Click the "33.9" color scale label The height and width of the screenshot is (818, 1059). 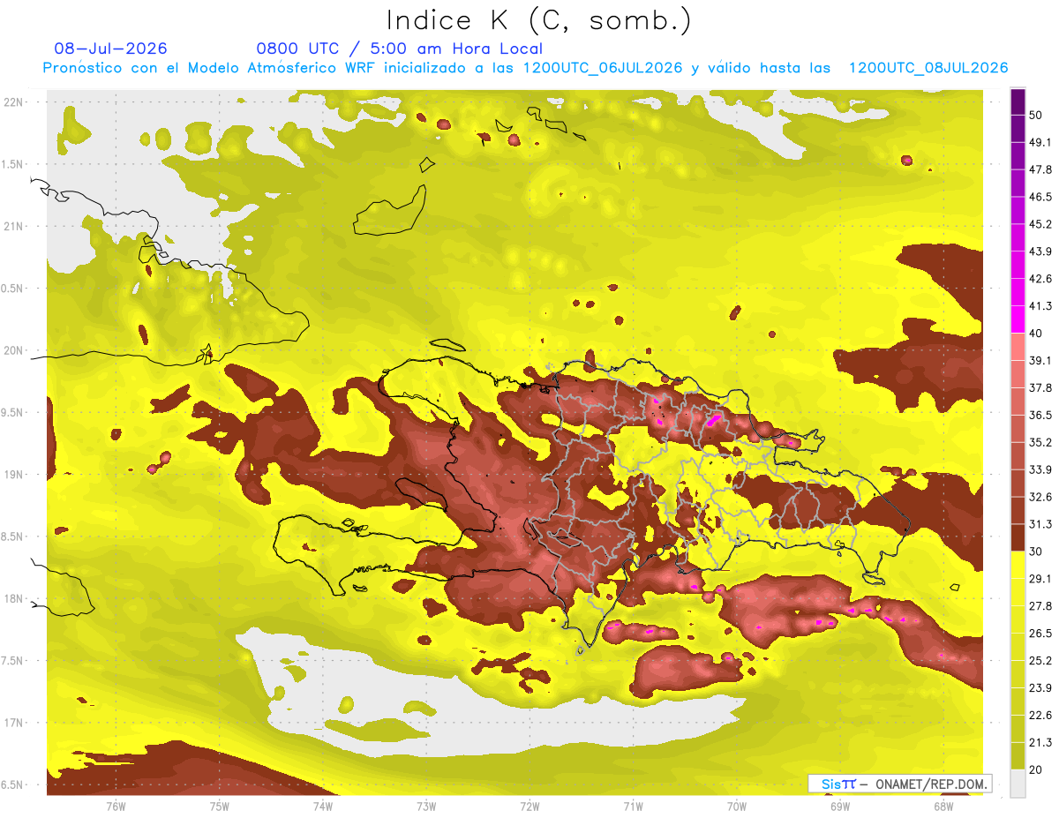point(1040,469)
